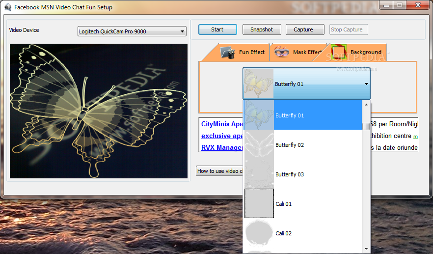
Task: Click the How to use video button
Action: (219, 171)
